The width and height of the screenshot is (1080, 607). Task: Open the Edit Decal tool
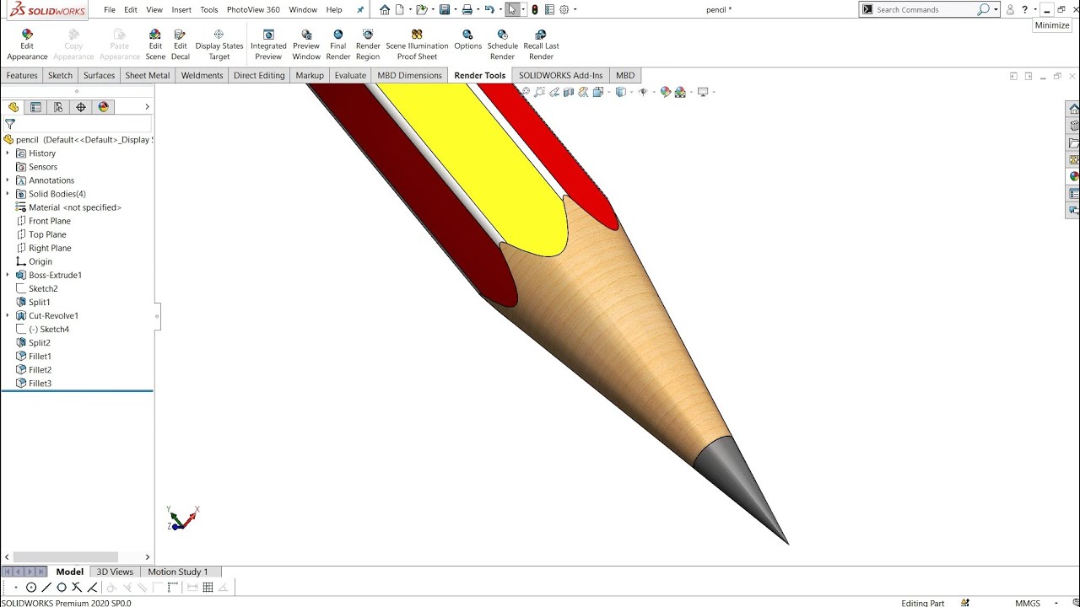pos(180,45)
